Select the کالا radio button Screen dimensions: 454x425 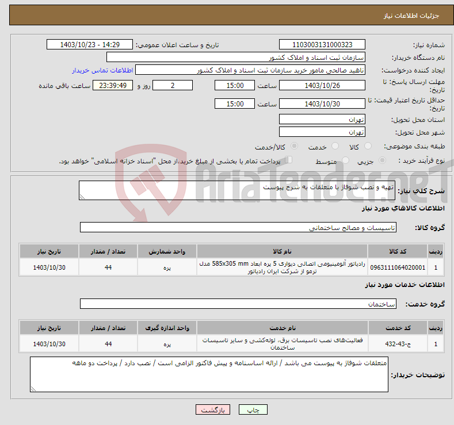[368, 146]
